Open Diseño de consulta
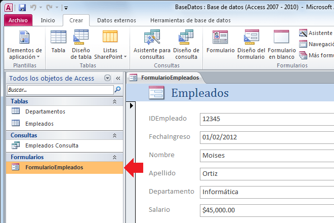 click(186, 45)
